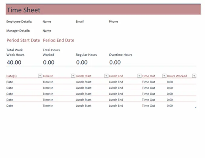Image resolution: width=205 pixels, height=158 pixels.
Task: Expand the Time Out filter arrow
Action: point(164,76)
